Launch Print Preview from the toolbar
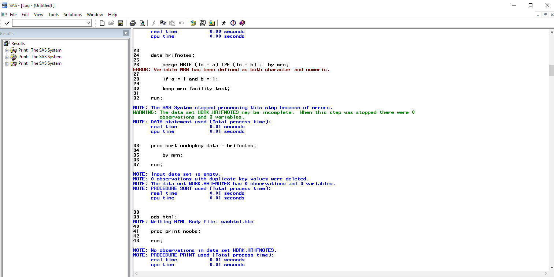Screen dimensions: 554x277 tap(142, 23)
